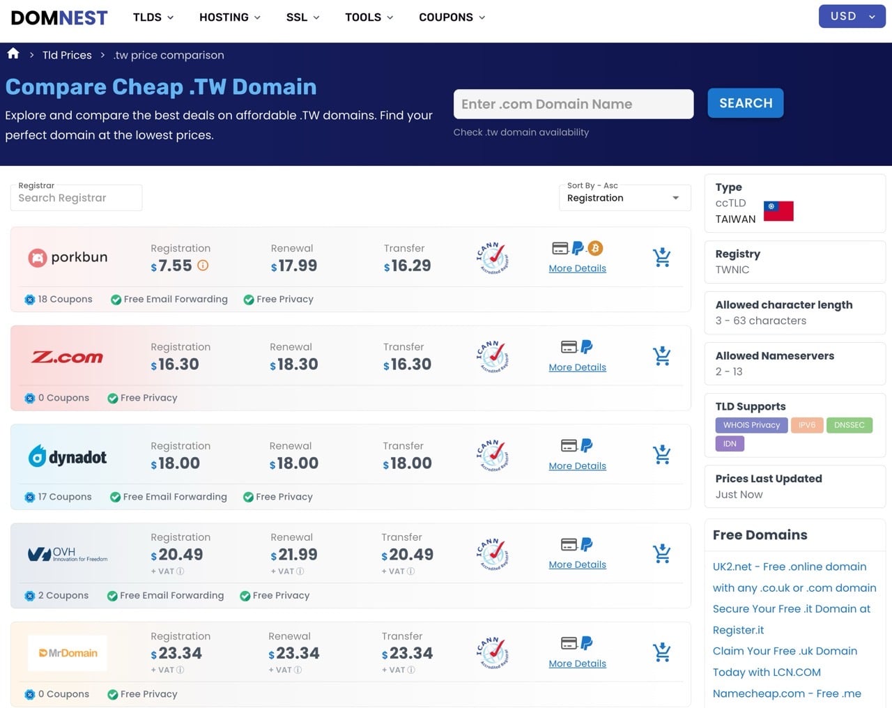Add Dynadot offer to cart
892x708 pixels.
[661, 455]
